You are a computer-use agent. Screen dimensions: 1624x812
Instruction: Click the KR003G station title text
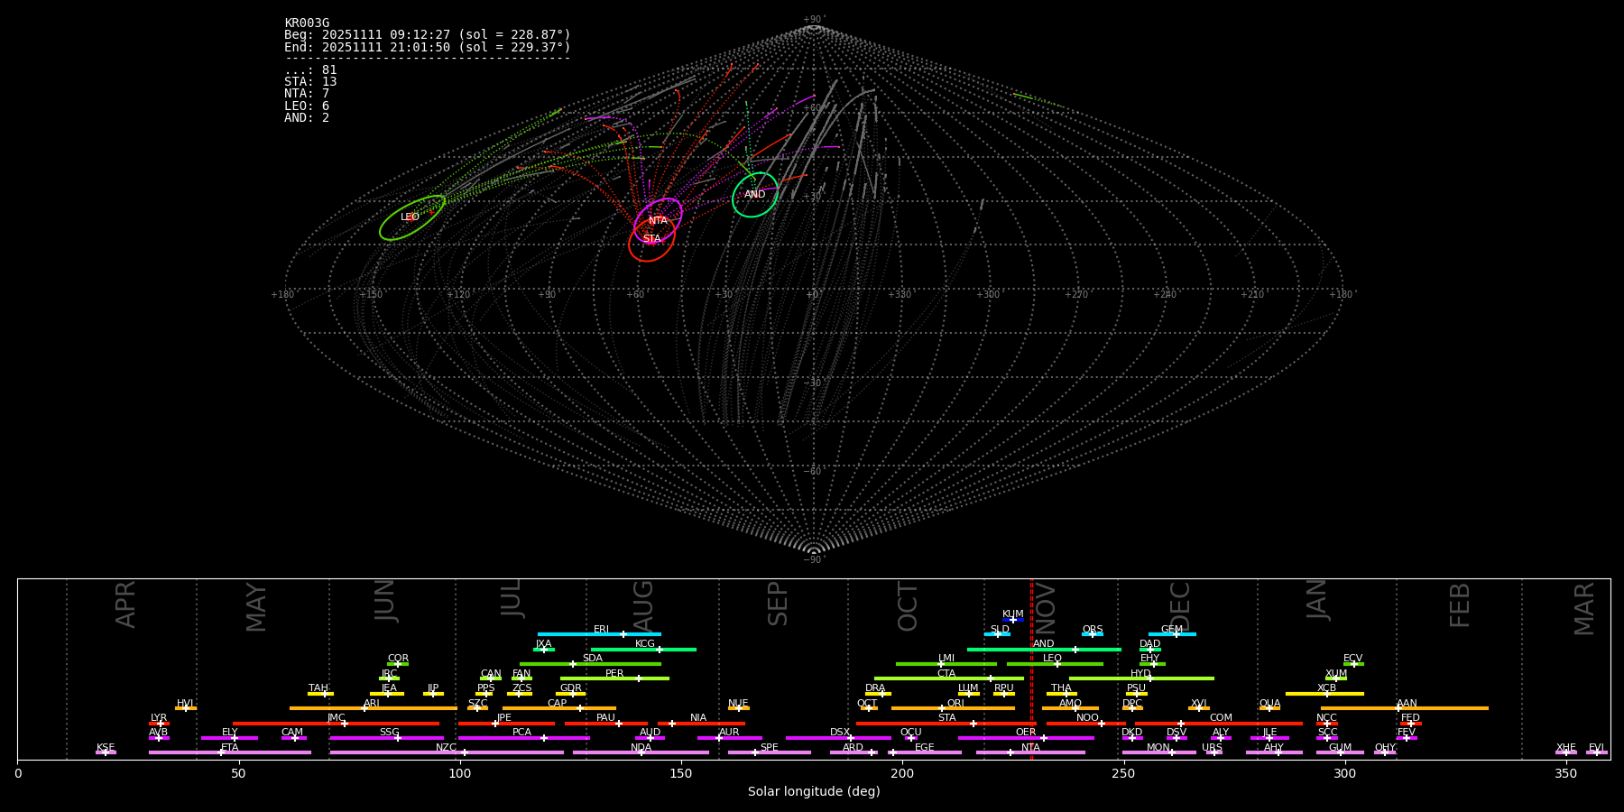(307, 23)
